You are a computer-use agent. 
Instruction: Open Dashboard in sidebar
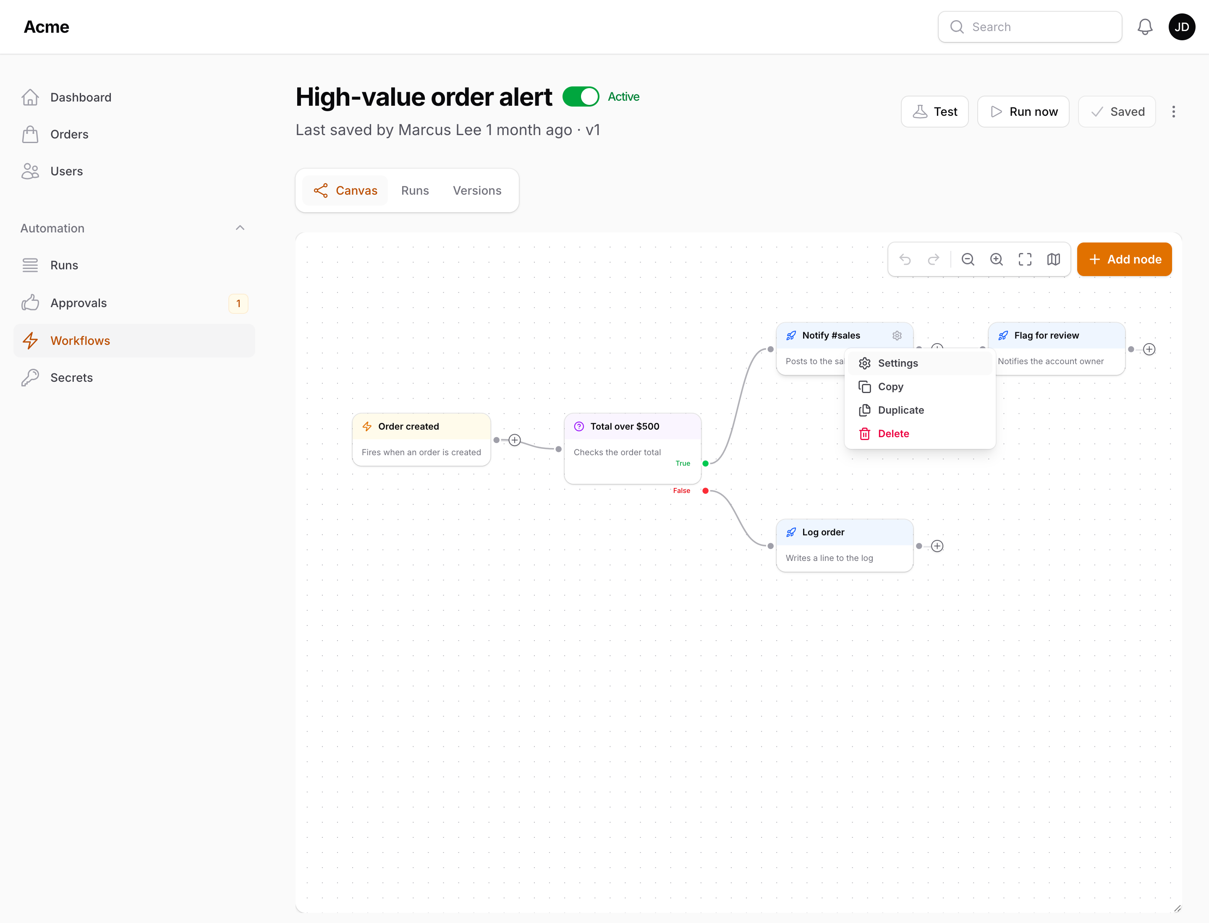tap(134, 97)
